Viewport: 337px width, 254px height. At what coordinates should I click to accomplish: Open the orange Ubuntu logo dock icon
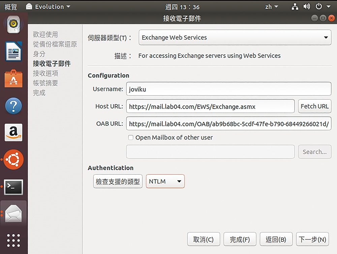click(x=13, y=159)
